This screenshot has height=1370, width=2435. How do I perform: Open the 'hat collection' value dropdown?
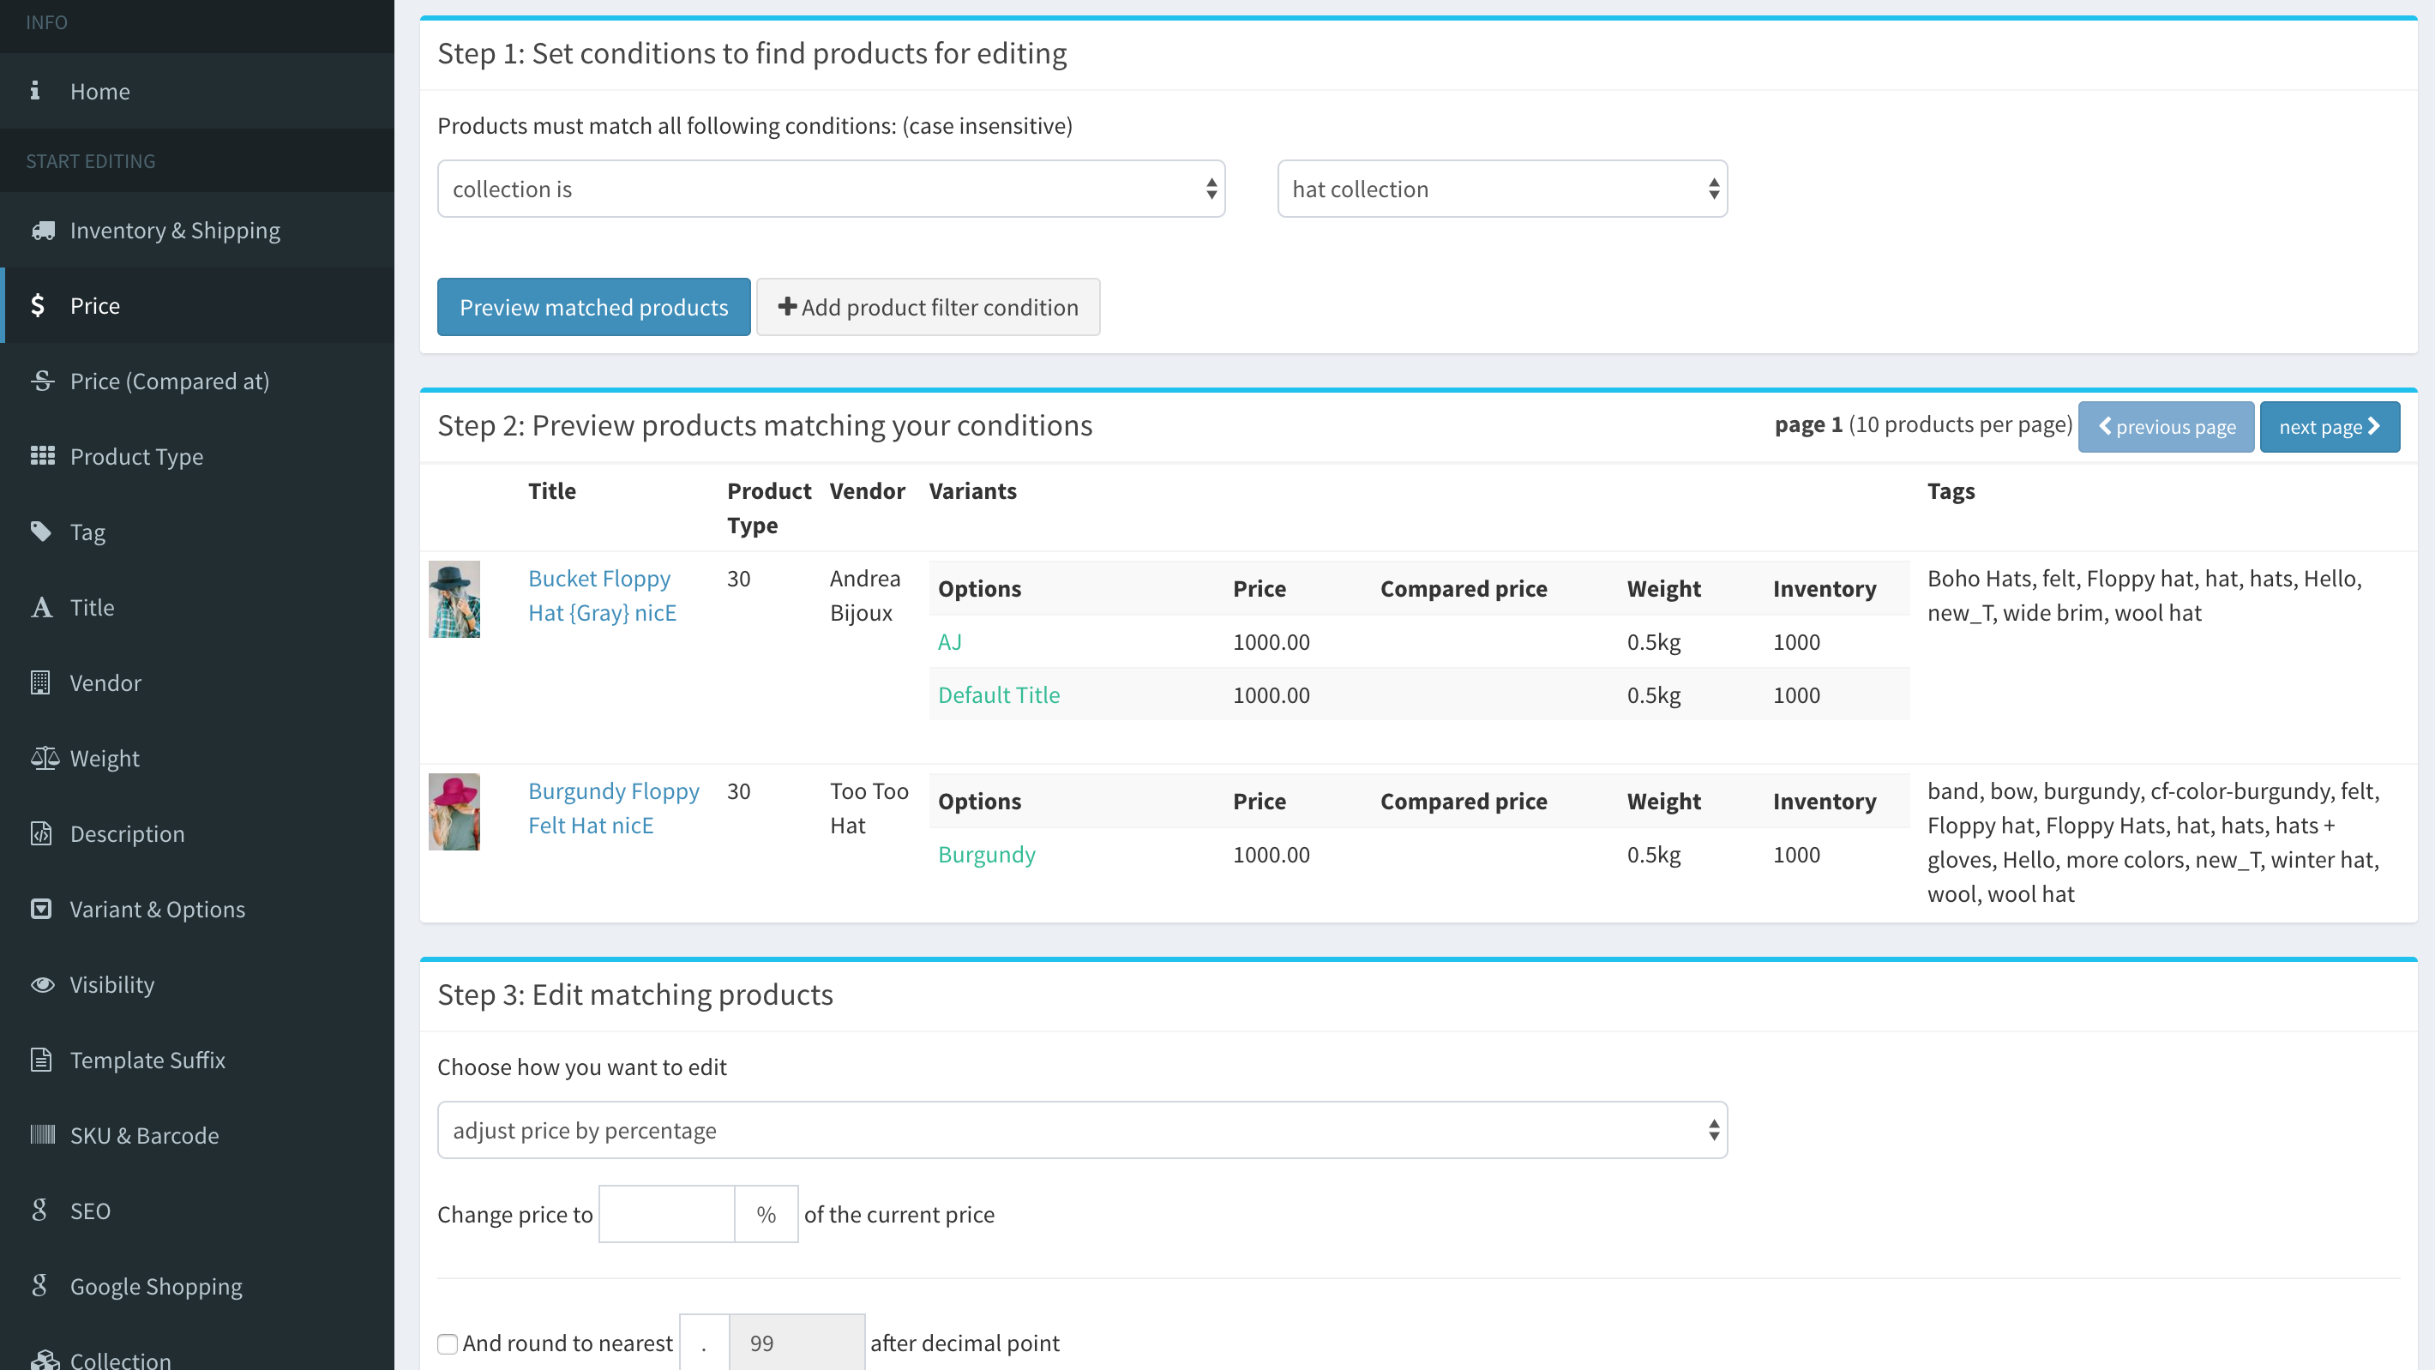point(1501,189)
